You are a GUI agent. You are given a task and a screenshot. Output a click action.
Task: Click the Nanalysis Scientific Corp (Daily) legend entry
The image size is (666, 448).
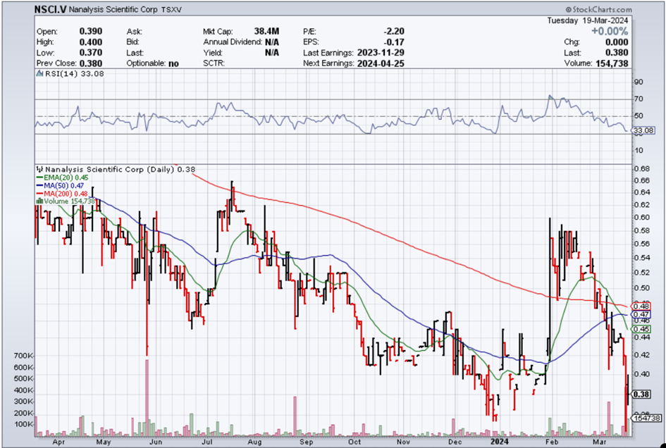pyautogui.click(x=121, y=169)
